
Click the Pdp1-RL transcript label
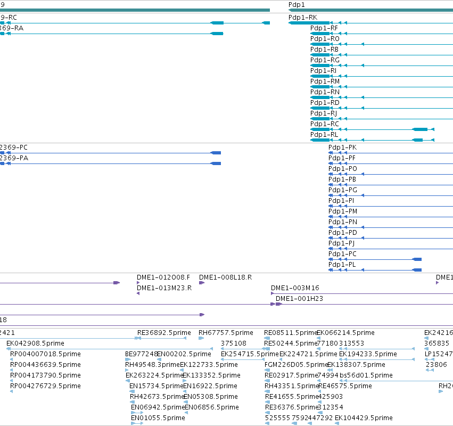324,135
